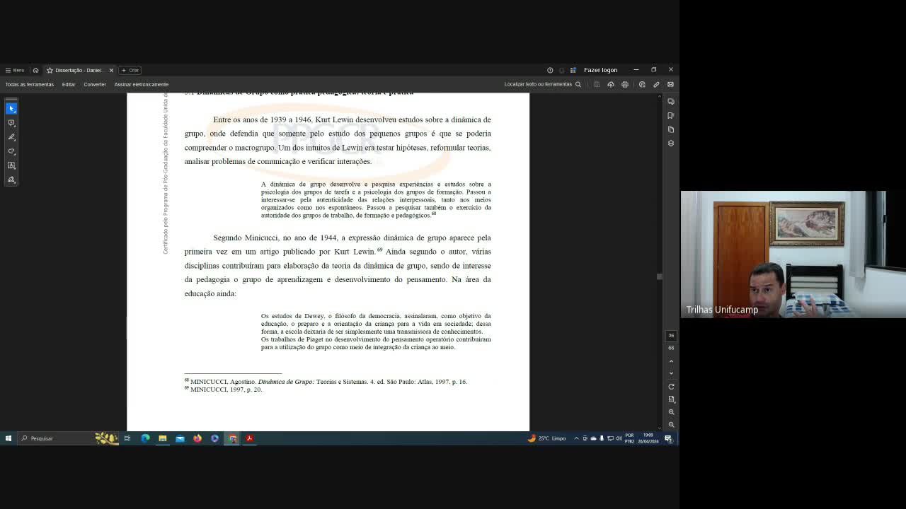Select the add comment tool
The image size is (906, 509).
tap(11, 122)
